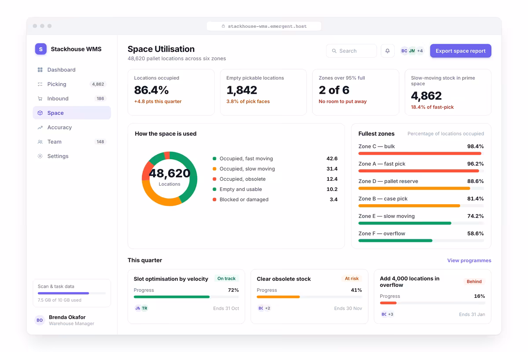
Task: Click the Dashboard grid icon
Action: [40, 70]
